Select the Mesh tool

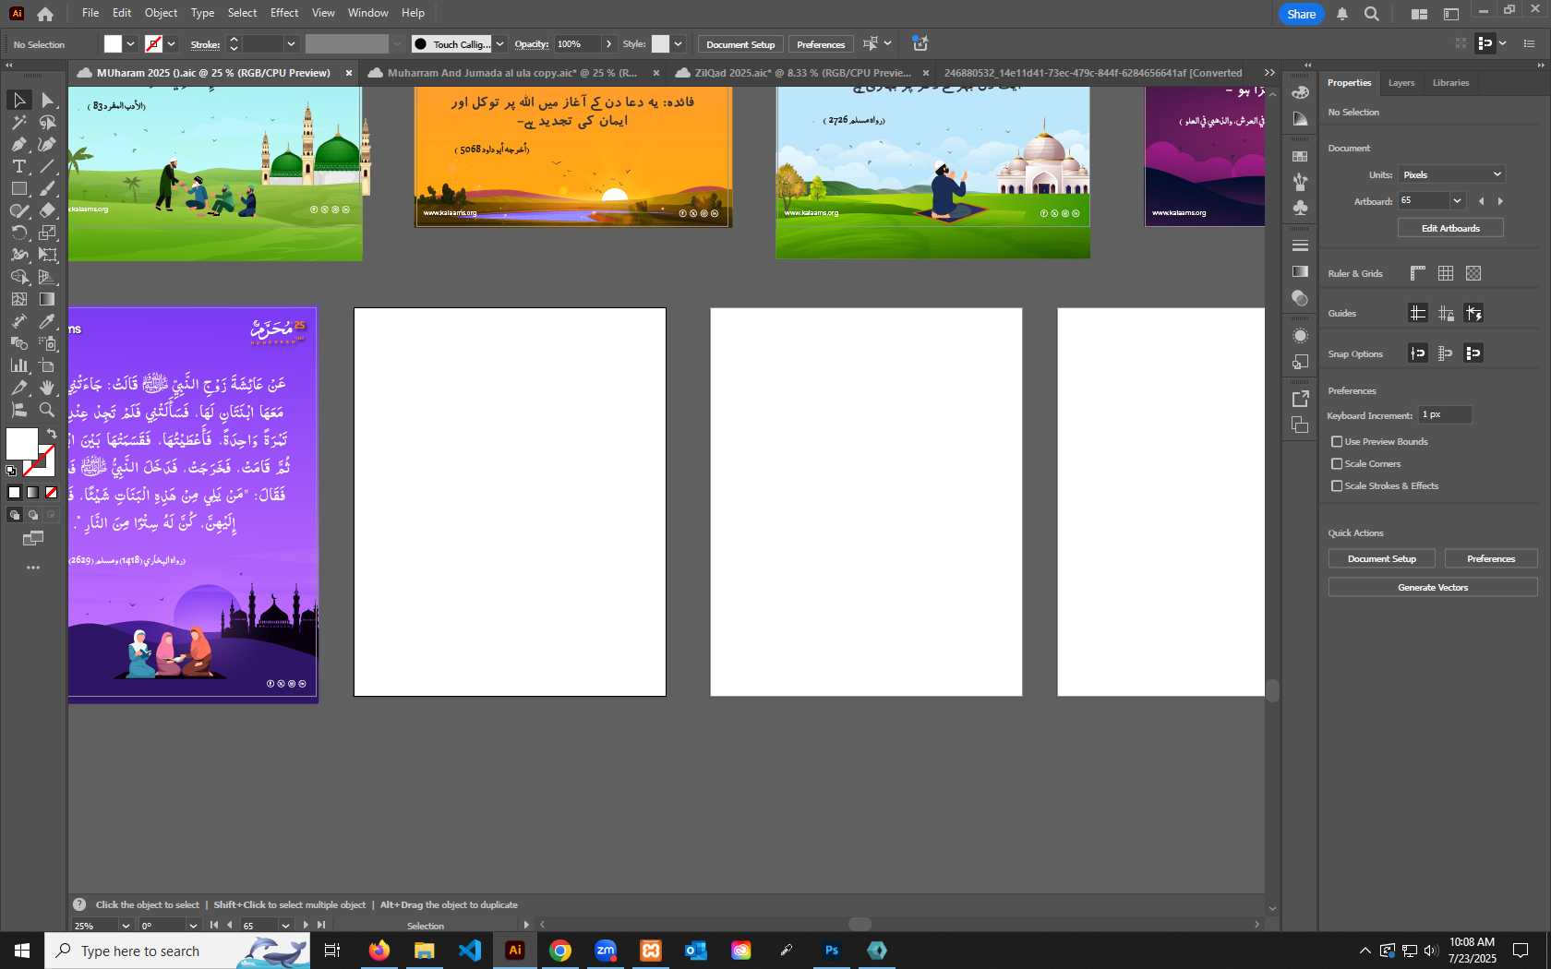coord(18,299)
